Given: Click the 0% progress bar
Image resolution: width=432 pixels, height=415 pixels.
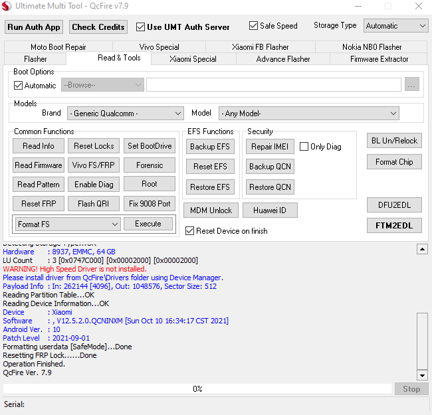Looking at the screenshot, I should click(197, 389).
